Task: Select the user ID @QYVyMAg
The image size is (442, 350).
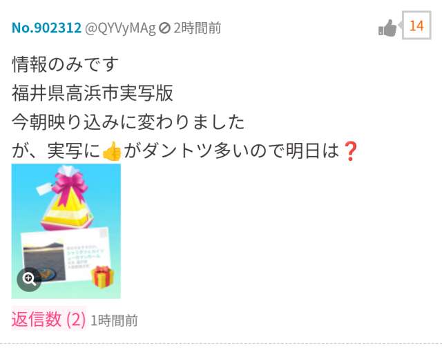Action: coord(120,28)
